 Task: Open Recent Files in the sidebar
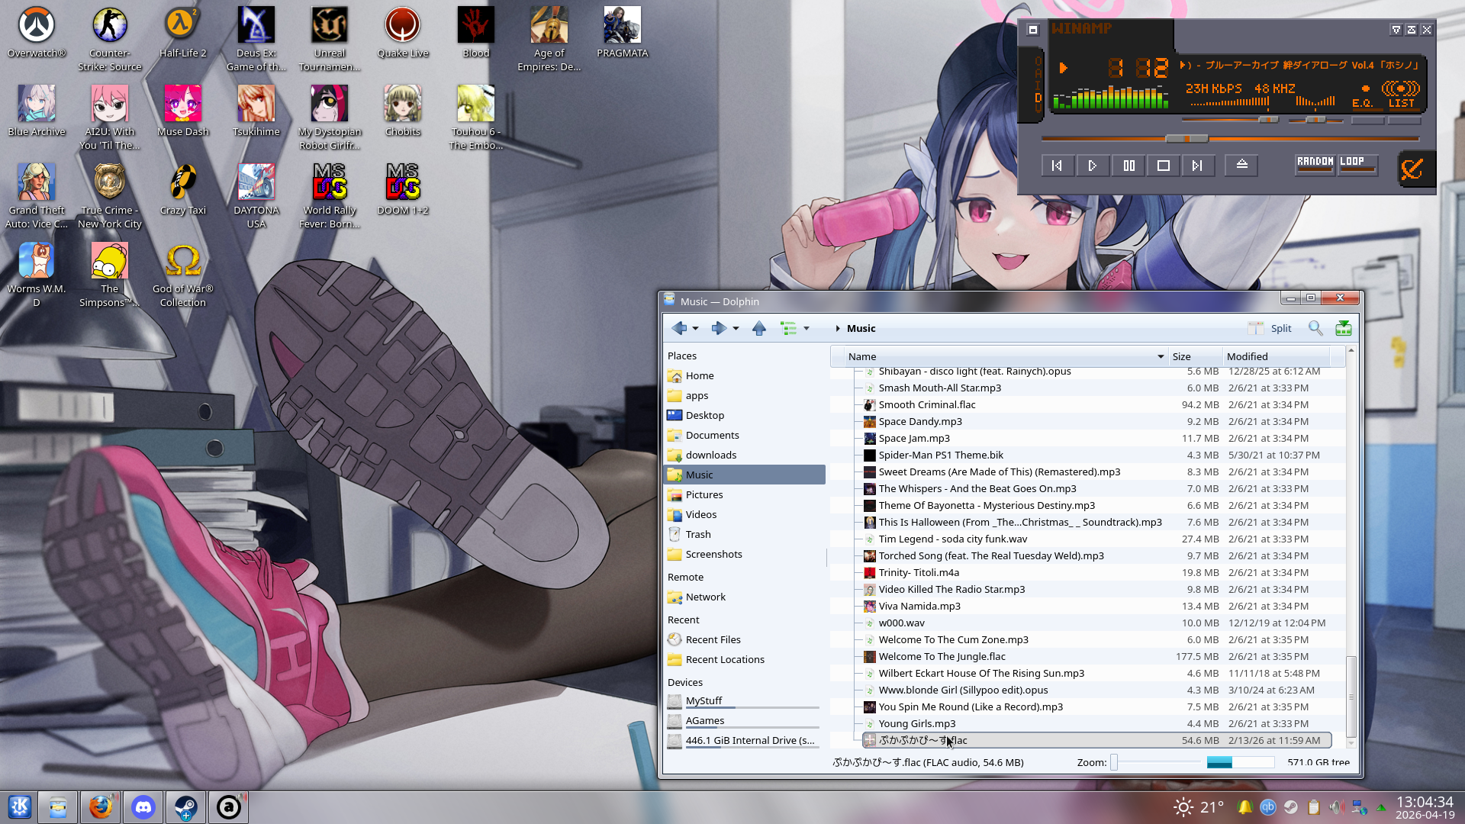(x=713, y=639)
